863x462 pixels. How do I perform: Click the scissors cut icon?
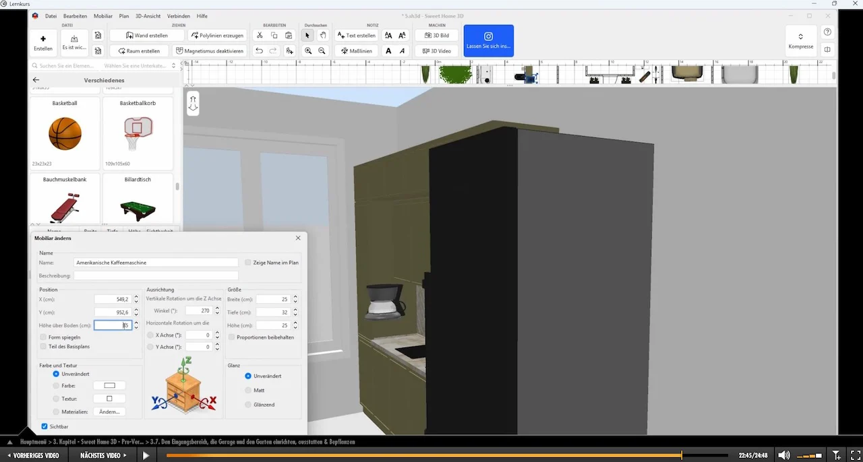click(x=260, y=36)
